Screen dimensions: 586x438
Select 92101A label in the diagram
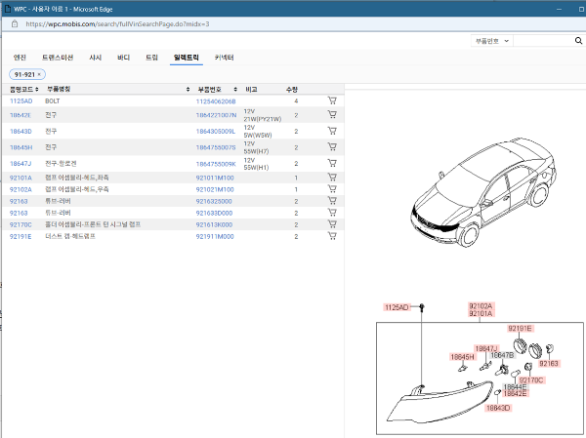(x=481, y=314)
